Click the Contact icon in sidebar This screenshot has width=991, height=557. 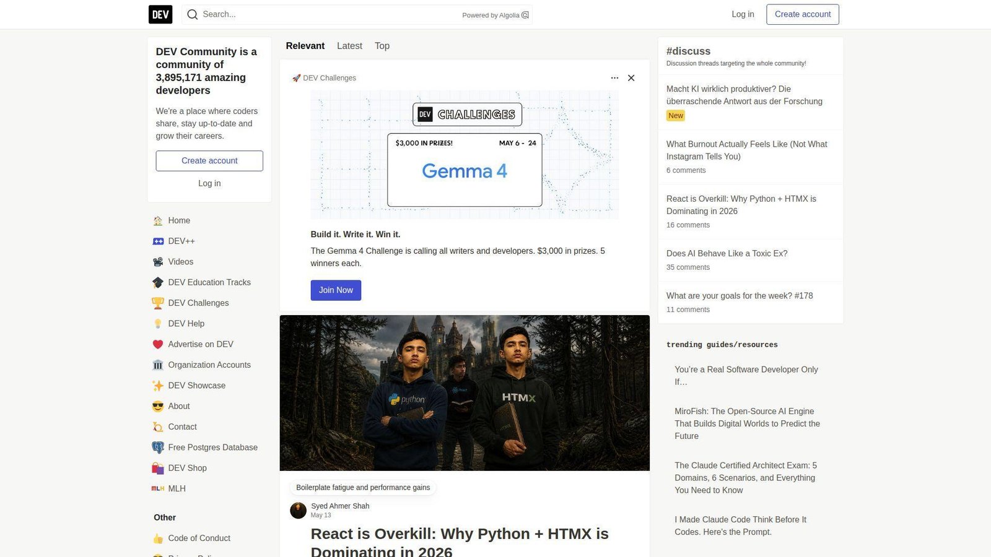158,427
